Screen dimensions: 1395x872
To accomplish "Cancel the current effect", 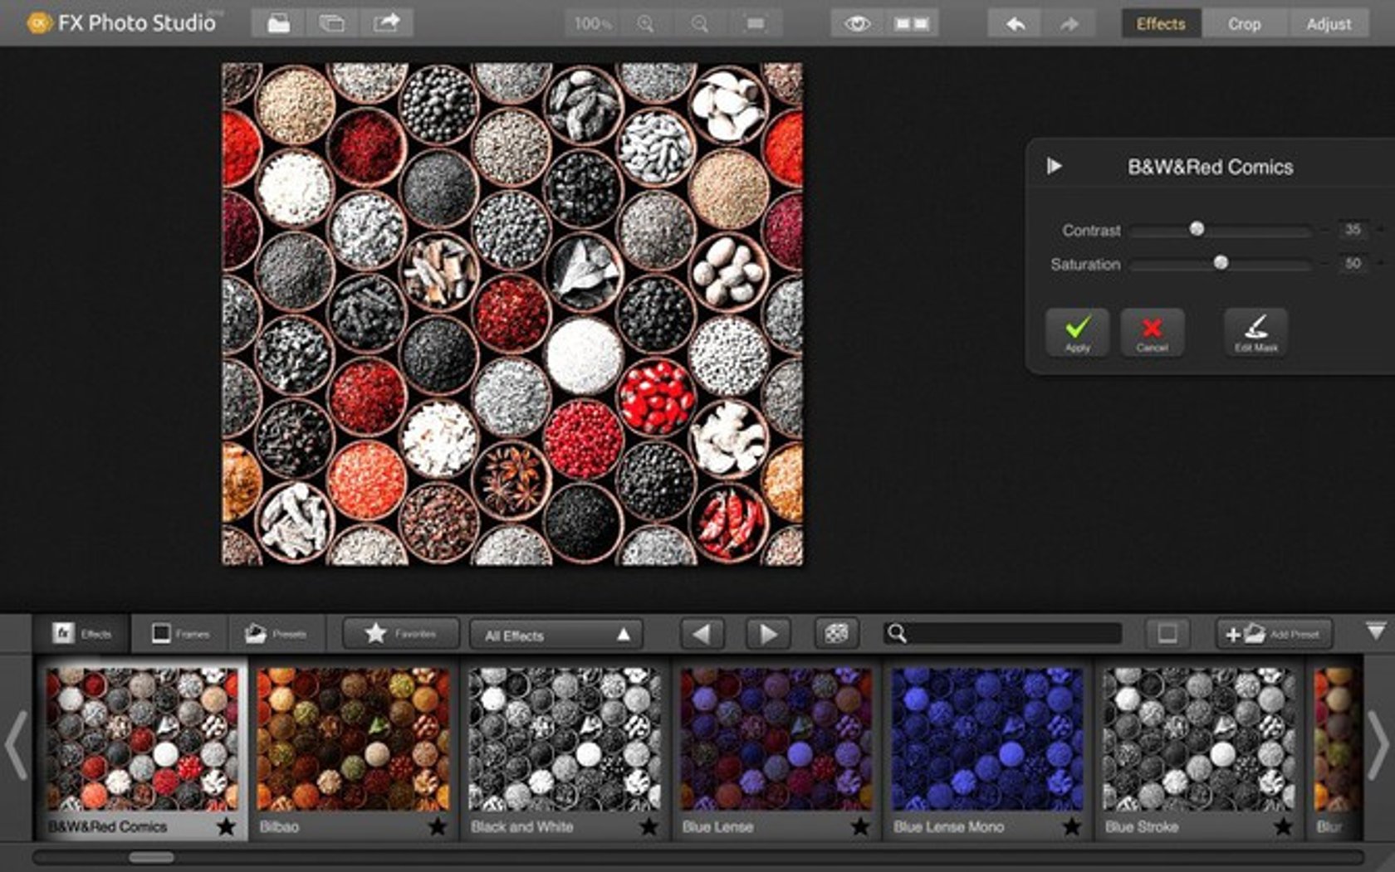I will (1153, 332).
